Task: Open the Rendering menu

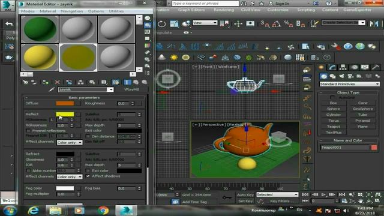Action: pos(224,10)
